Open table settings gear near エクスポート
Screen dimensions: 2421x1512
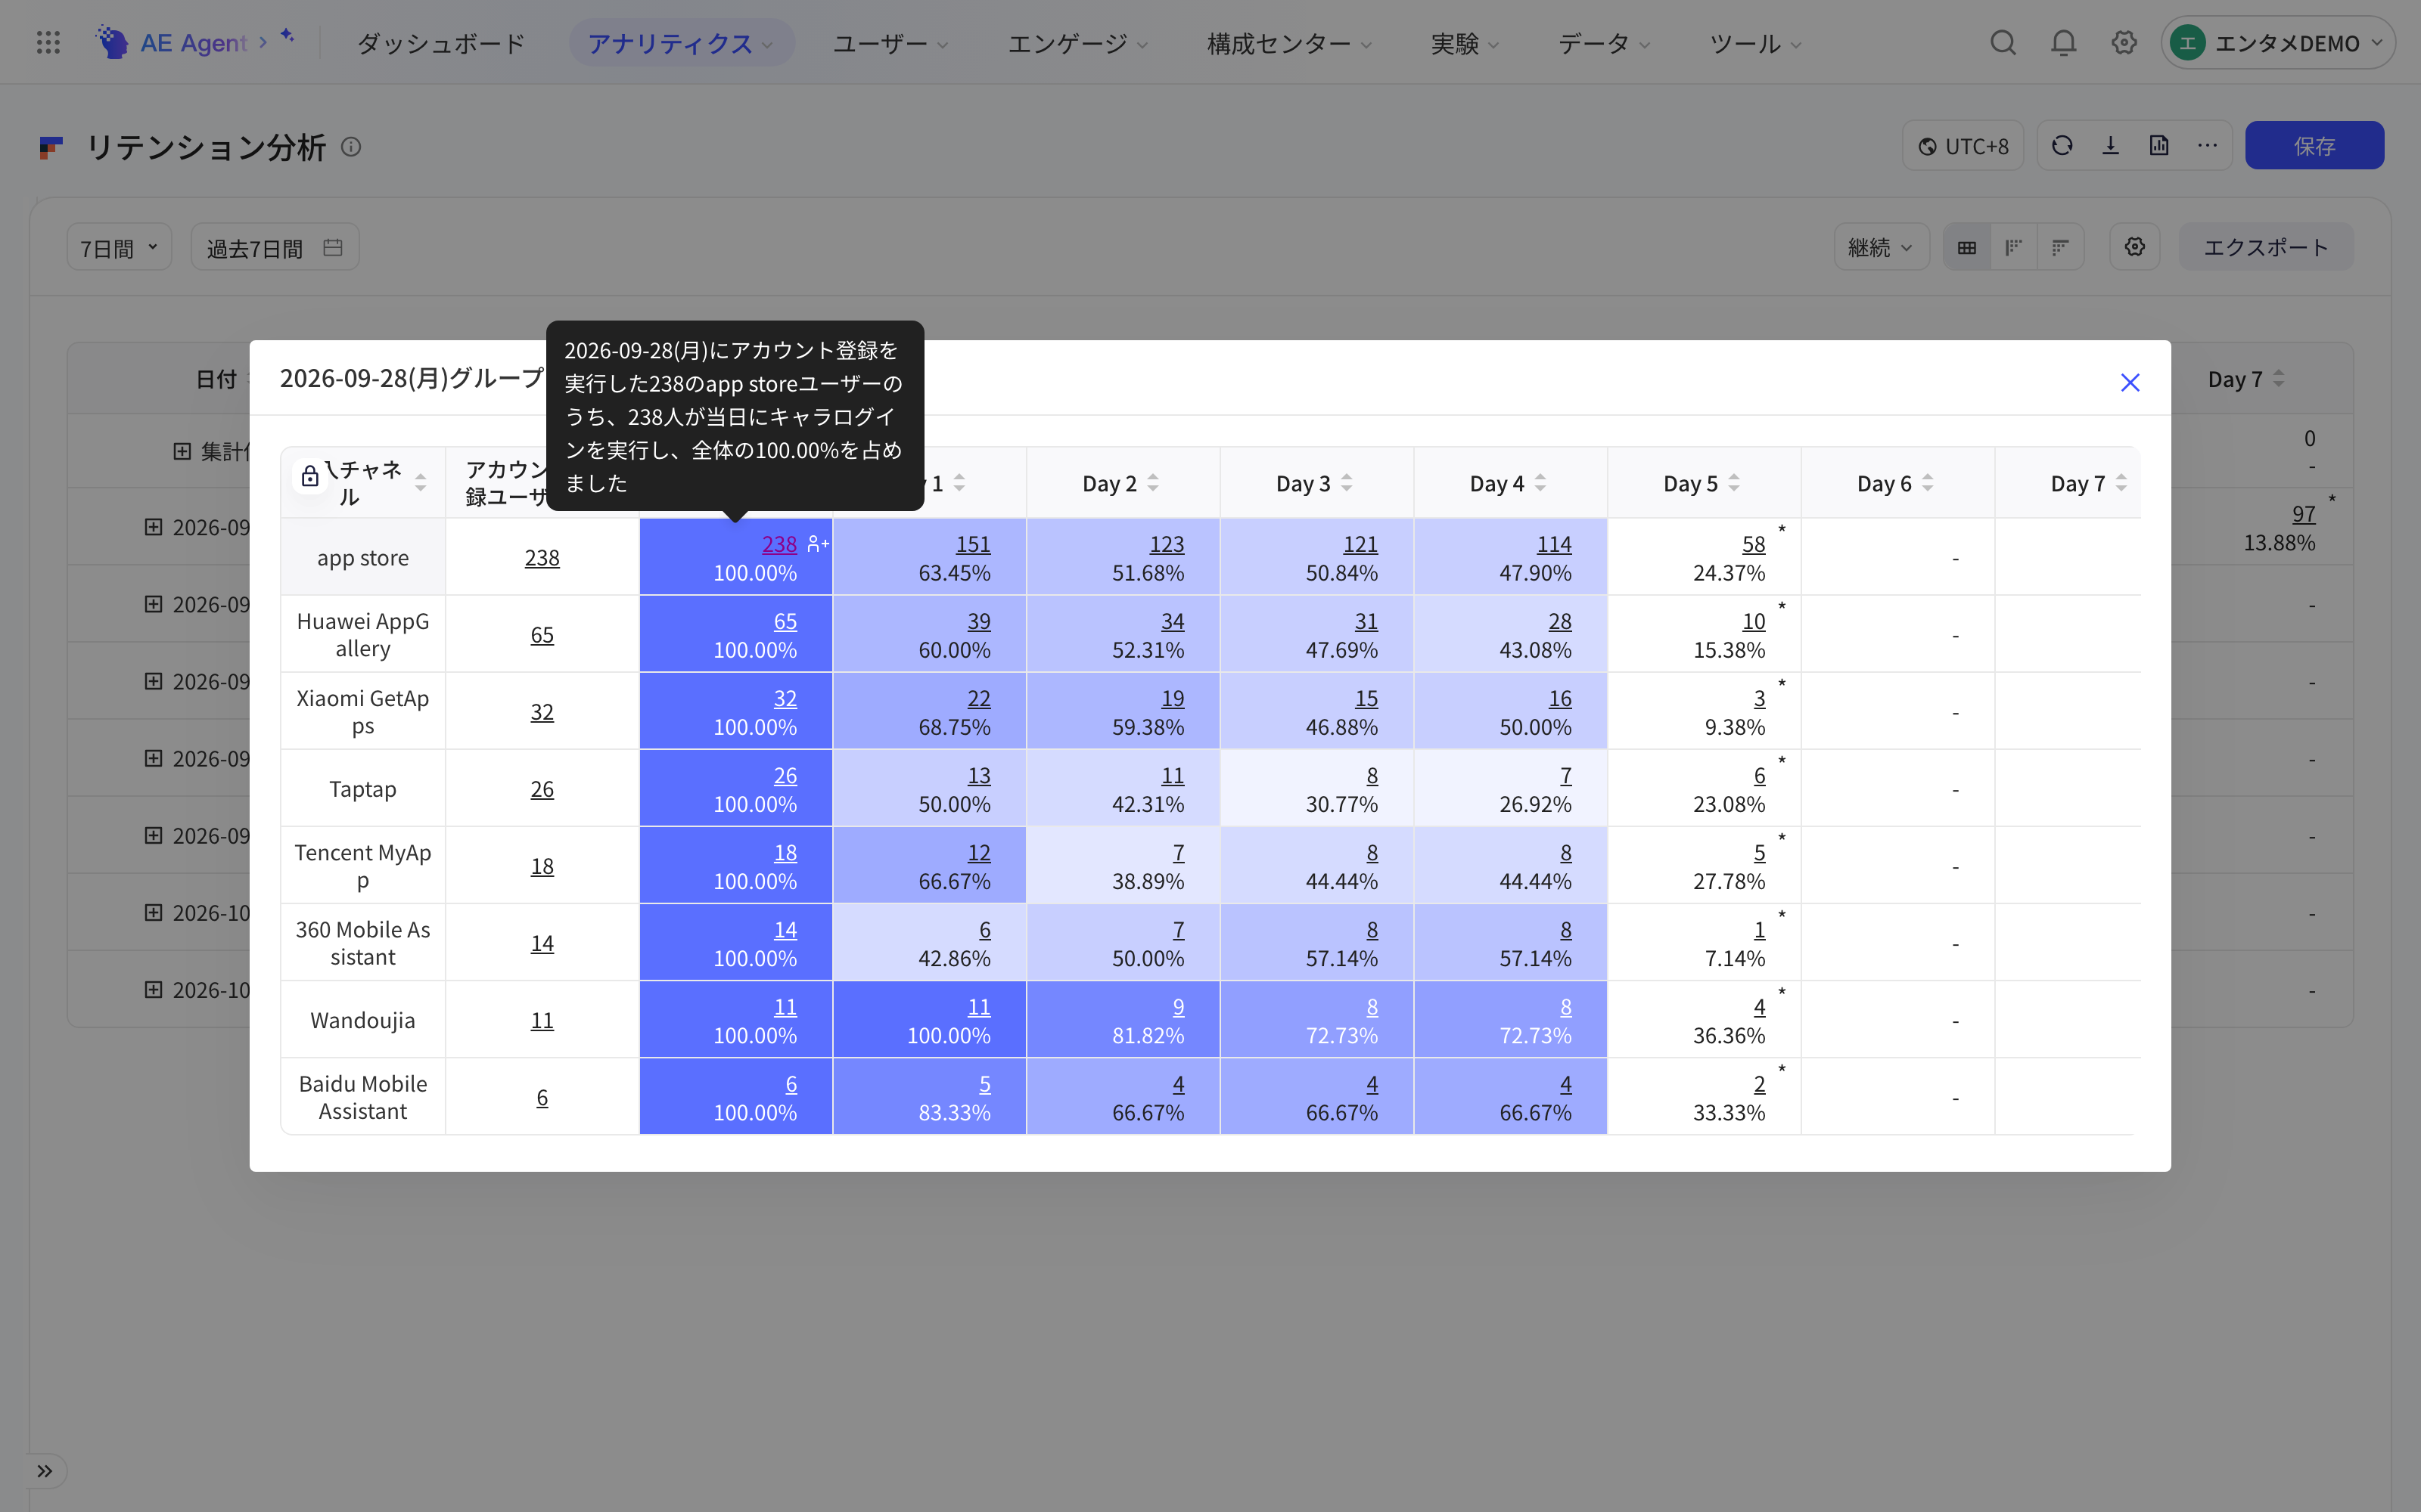[2135, 247]
